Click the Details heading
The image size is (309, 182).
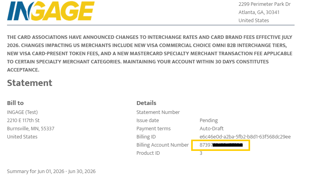(146, 103)
